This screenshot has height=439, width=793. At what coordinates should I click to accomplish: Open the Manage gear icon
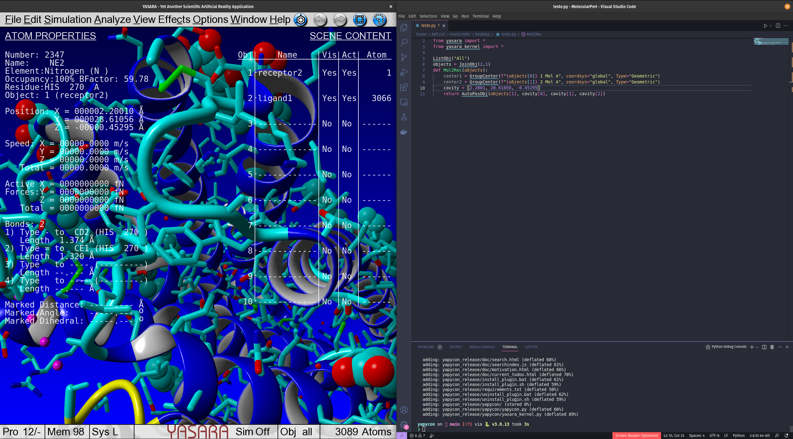[x=404, y=425]
